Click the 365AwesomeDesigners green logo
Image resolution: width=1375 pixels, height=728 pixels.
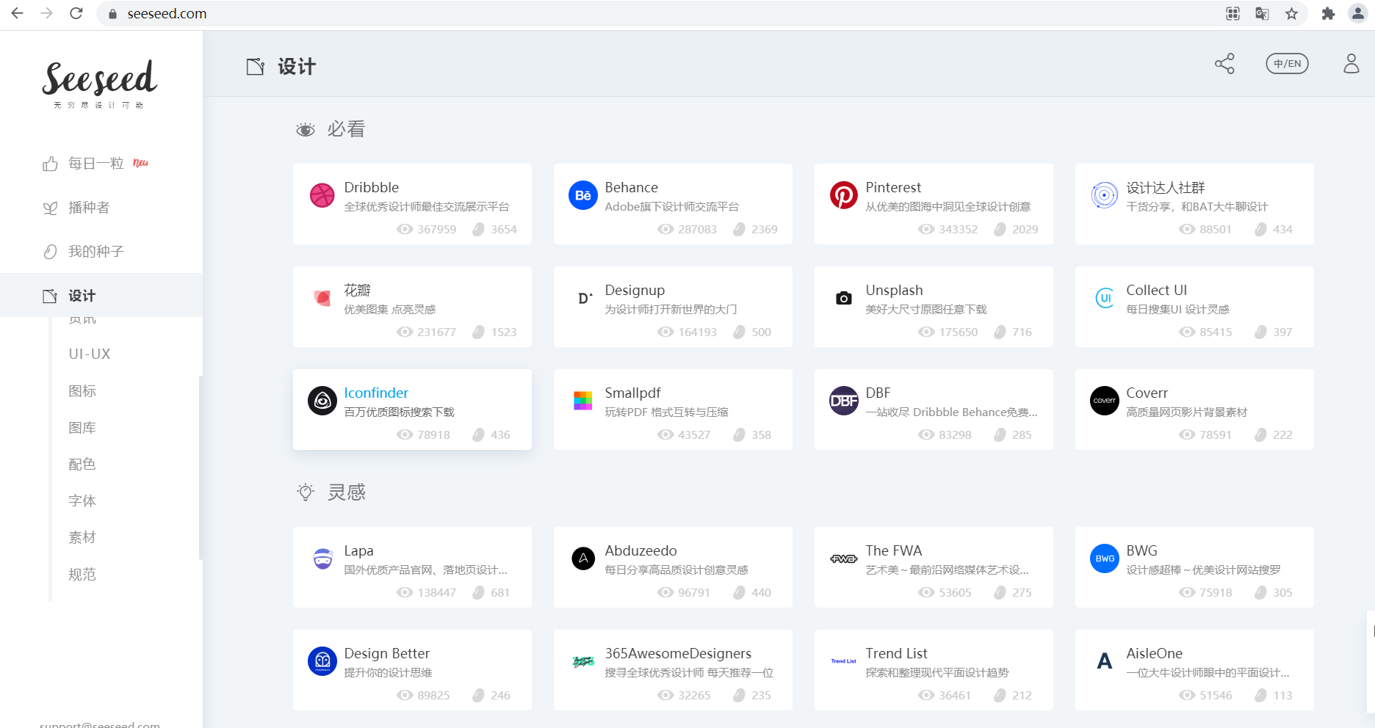583,661
